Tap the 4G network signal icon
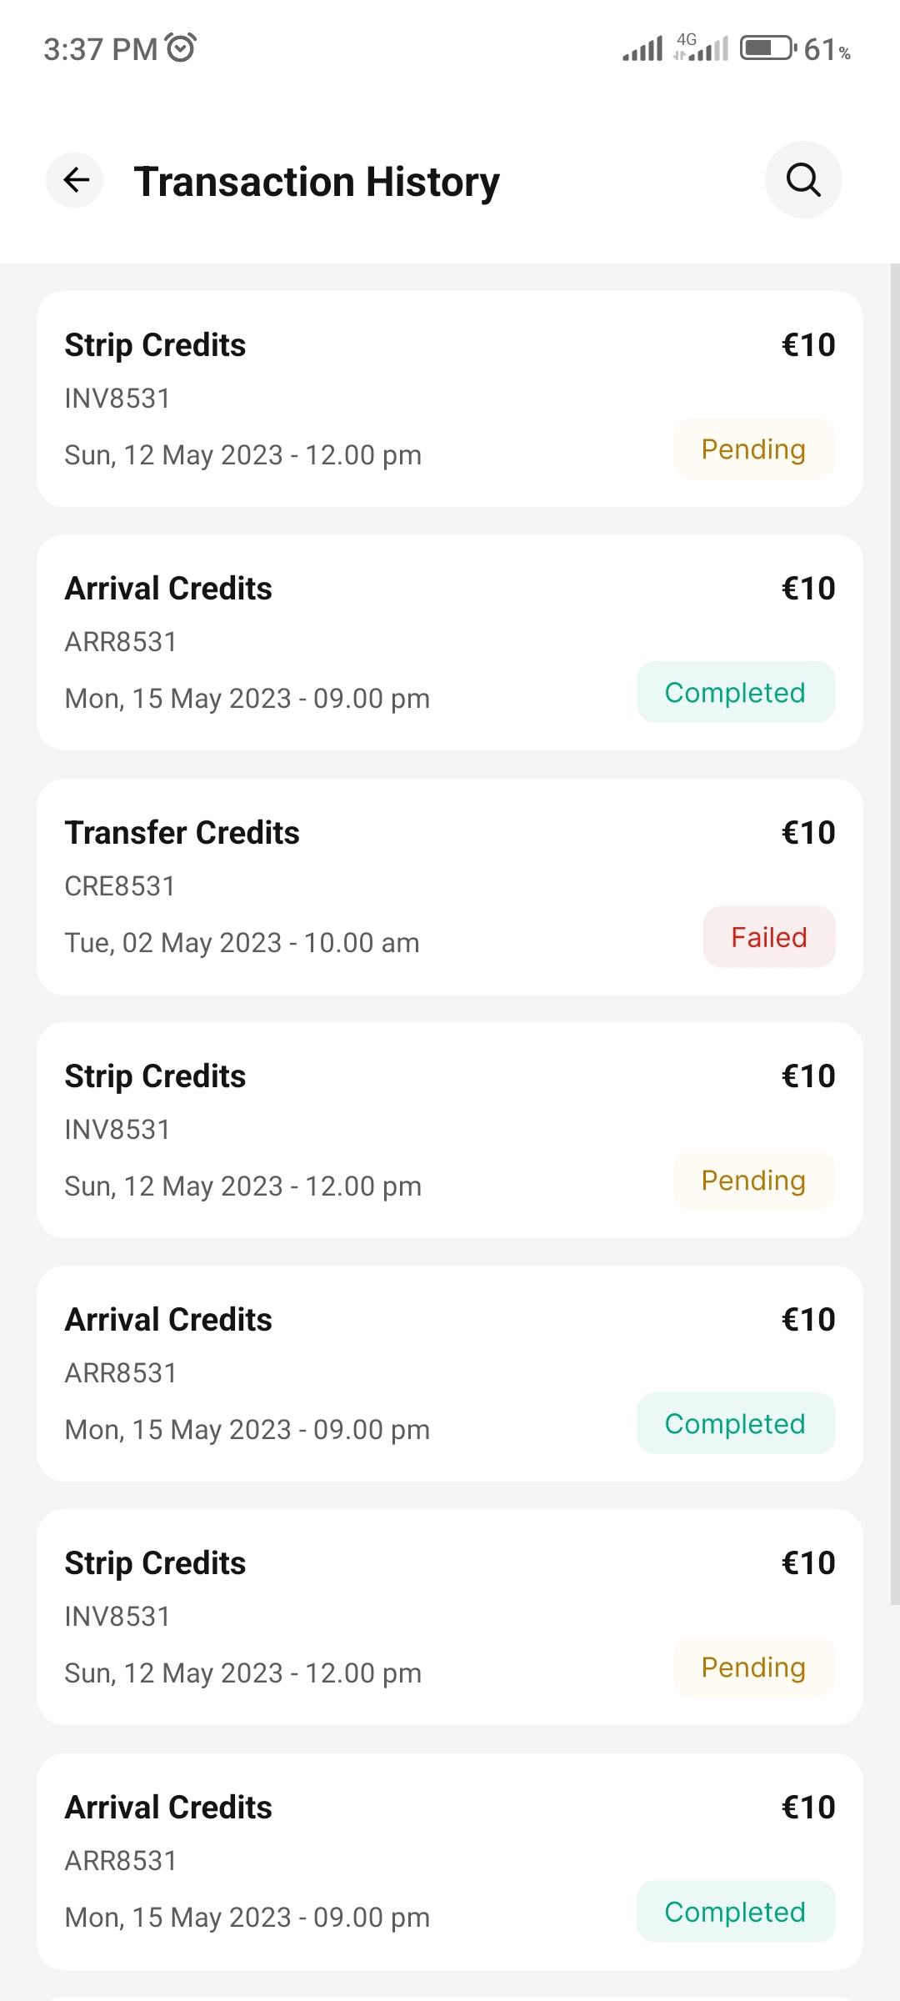900x2001 pixels. coord(701,48)
